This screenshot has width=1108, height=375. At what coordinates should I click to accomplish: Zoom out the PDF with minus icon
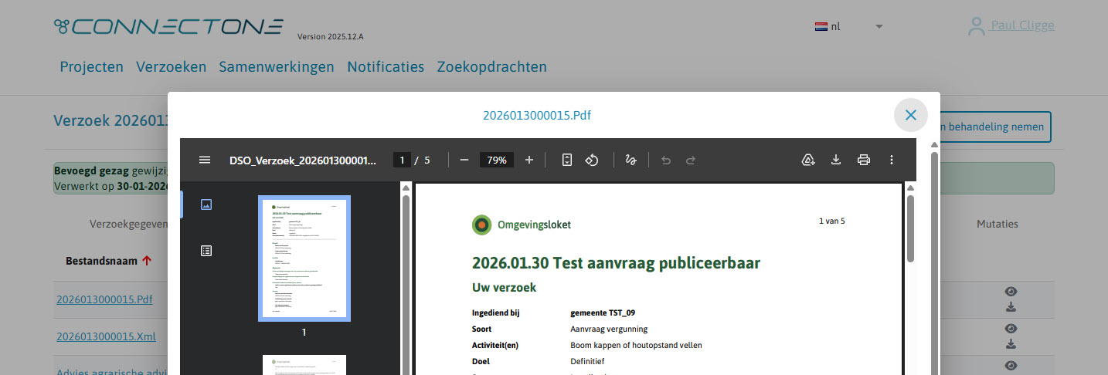click(464, 160)
